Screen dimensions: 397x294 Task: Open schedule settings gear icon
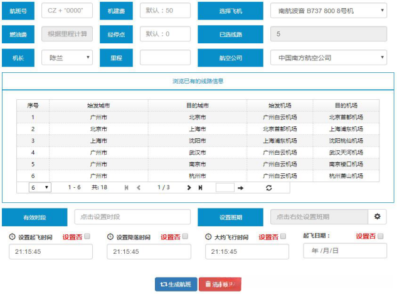(x=378, y=216)
